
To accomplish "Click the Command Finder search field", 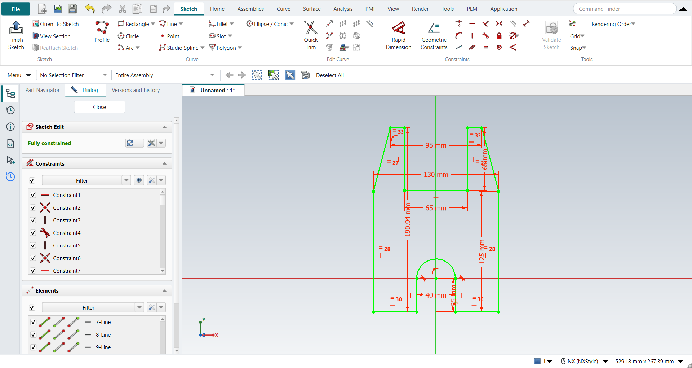I will tap(625, 9).
